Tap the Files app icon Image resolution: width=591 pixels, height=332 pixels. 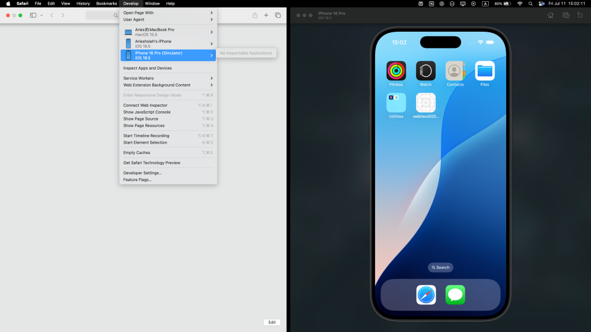[x=485, y=71]
